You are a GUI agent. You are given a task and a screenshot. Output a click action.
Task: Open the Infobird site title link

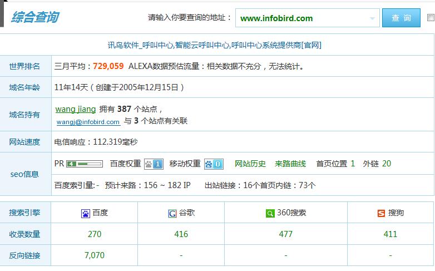point(214,45)
